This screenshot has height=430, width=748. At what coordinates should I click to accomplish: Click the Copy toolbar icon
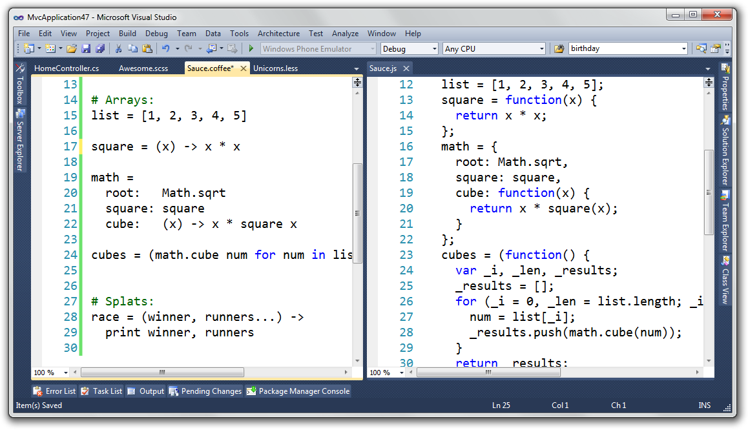coord(134,48)
